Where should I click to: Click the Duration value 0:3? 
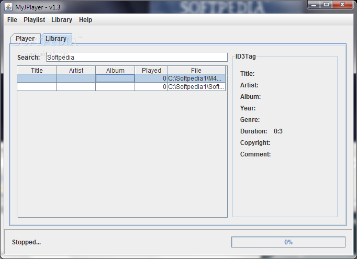pos(278,131)
